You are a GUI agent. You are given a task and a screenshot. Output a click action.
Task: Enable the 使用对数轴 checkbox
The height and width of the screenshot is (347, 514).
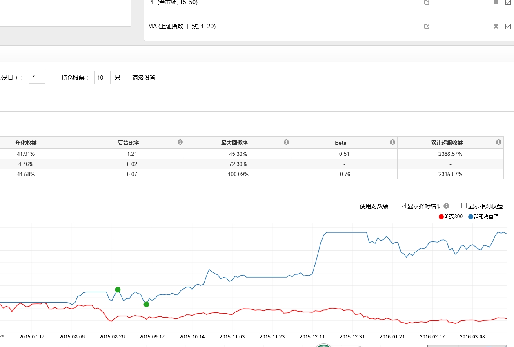click(356, 206)
